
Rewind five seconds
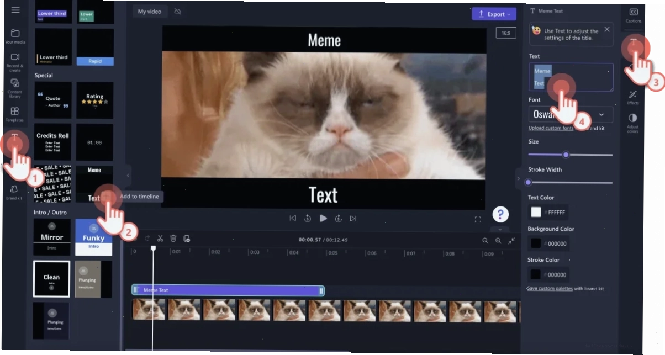point(308,219)
